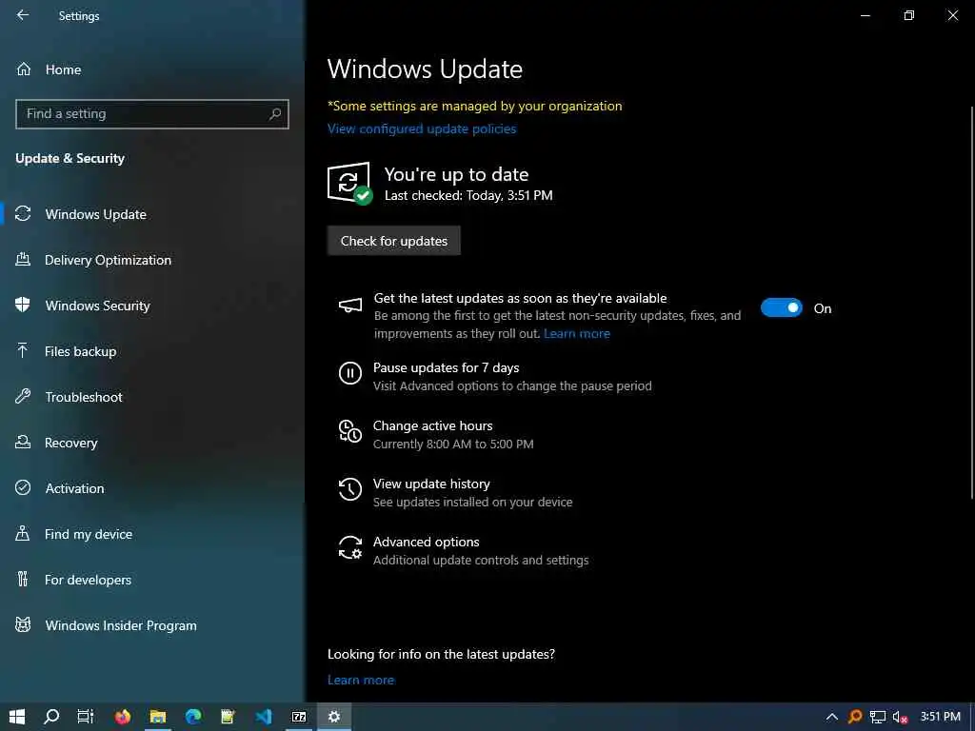Click the back arrow in Settings
This screenshot has width=975, height=731.
pos(23,15)
